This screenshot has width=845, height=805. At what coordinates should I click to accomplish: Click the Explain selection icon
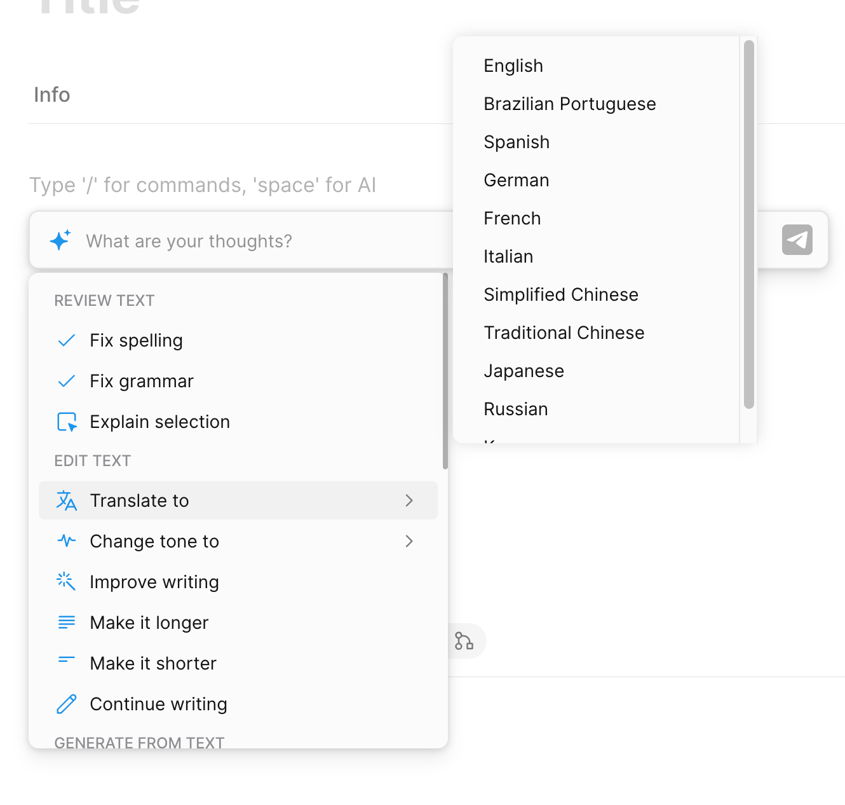(67, 422)
